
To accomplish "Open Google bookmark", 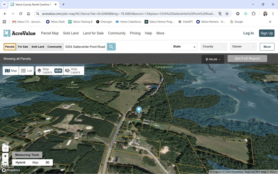I will [x=236, y=22].
